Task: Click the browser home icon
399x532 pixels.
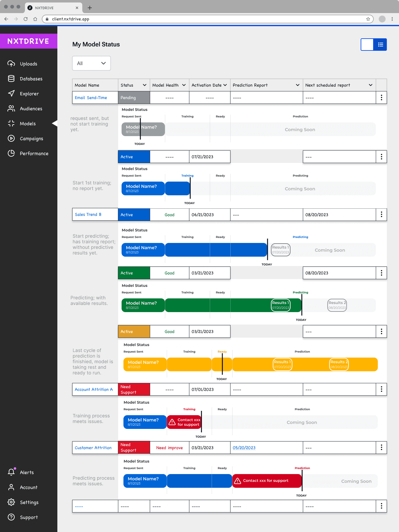Action: tap(35, 19)
